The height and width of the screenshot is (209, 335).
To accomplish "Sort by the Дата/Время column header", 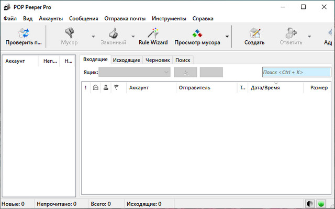I will click(x=265, y=88).
